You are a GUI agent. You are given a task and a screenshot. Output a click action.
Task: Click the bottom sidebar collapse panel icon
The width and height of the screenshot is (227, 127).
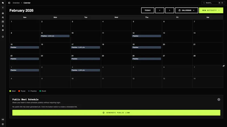pyautogui.click(x=3, y=124)
